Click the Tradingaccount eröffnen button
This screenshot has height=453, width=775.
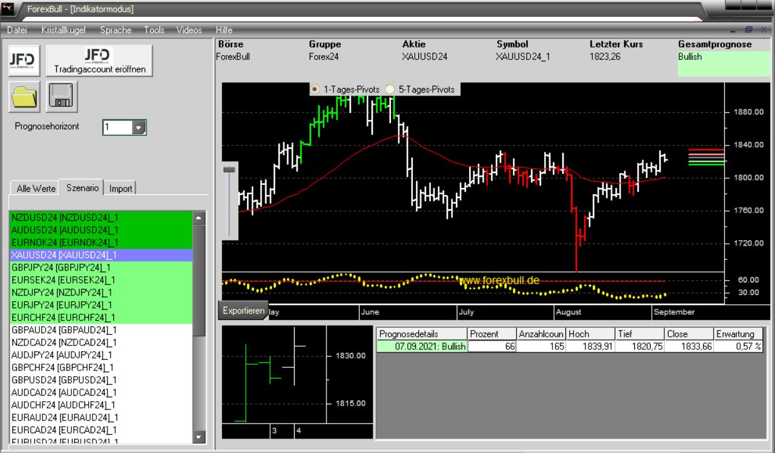(99, 61)
